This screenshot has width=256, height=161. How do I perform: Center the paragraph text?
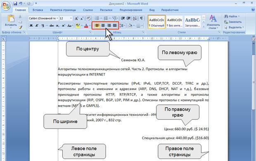point(103,25)
